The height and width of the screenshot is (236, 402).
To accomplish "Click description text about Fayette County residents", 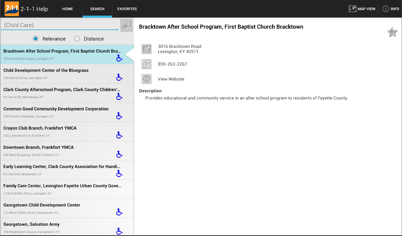I will (247, 98).
